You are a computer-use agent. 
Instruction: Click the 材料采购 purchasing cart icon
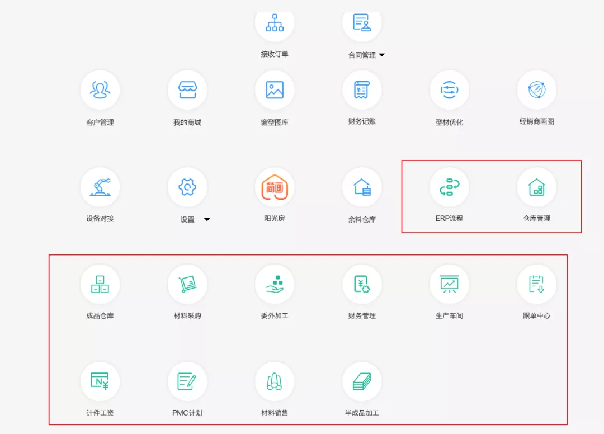pos(187,284)
